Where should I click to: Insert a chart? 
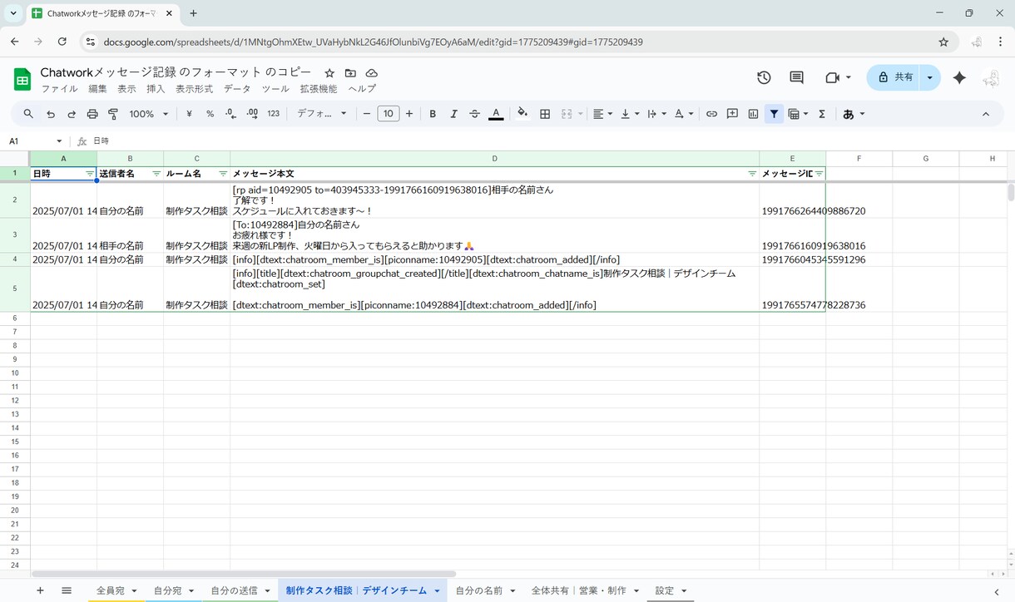[753, 114]
